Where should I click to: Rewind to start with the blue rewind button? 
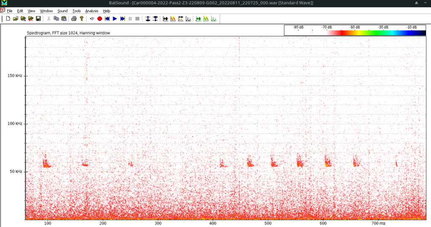click(107, 19)
